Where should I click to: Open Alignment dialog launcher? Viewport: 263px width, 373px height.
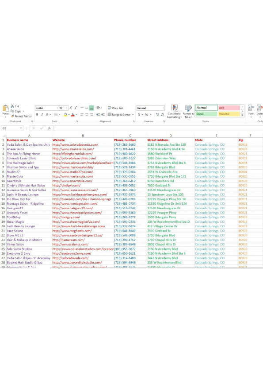tap(134, 121)
